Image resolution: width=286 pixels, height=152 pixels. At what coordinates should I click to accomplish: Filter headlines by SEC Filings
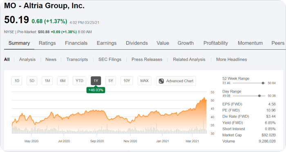coord(110,59)
